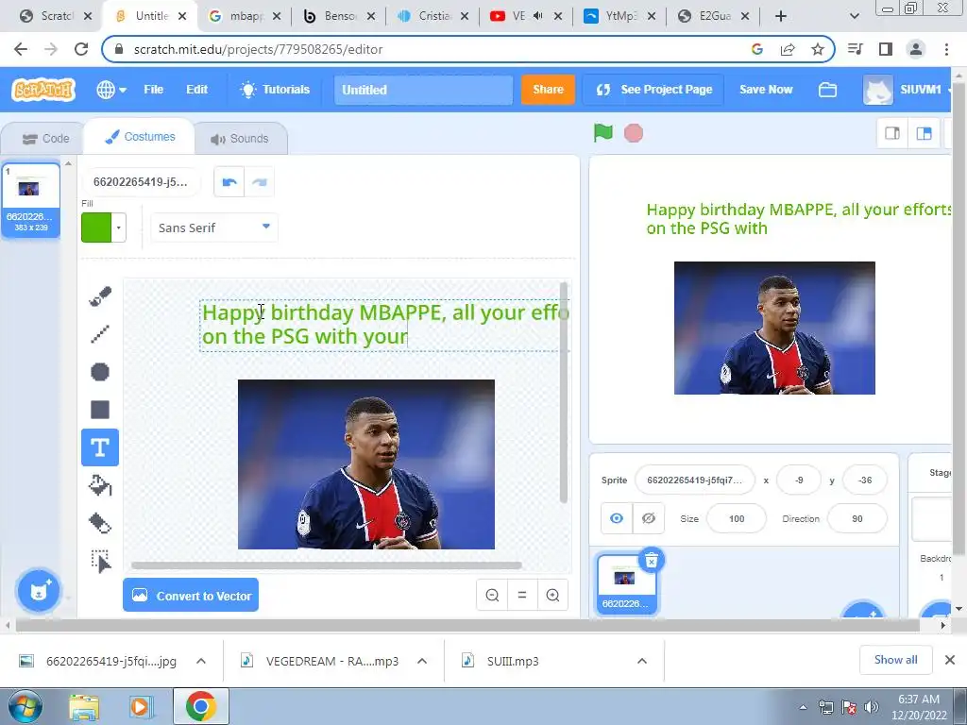
Task: Open the Chrome three-dot menu
Action: click(946, 49)
